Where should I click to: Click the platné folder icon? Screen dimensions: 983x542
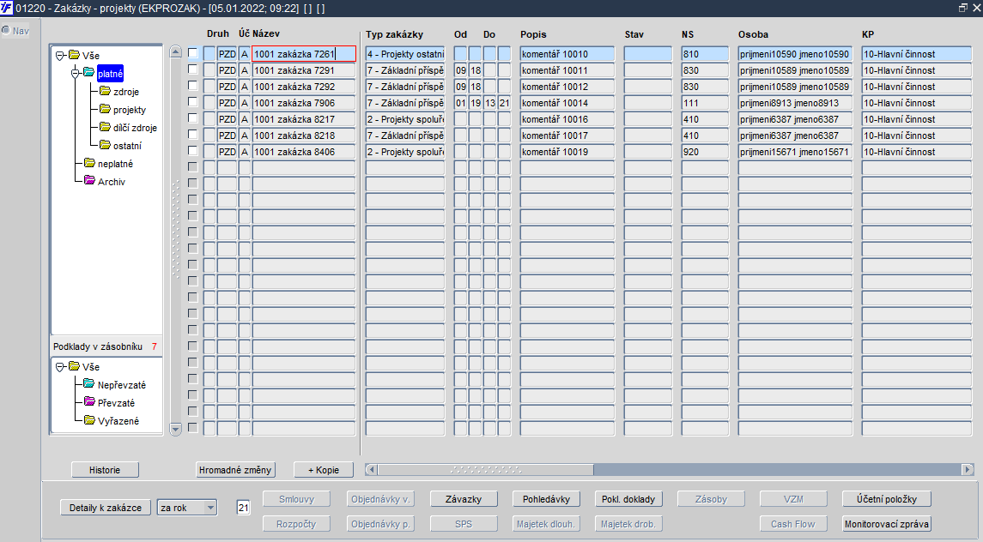click(x=89, y=73)
